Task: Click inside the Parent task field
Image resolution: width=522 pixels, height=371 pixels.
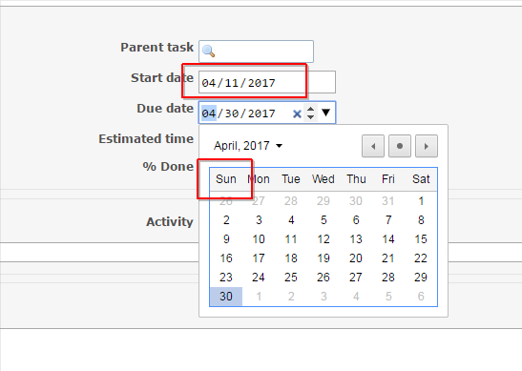Action: pyautogui.click(x=256, y=52)
